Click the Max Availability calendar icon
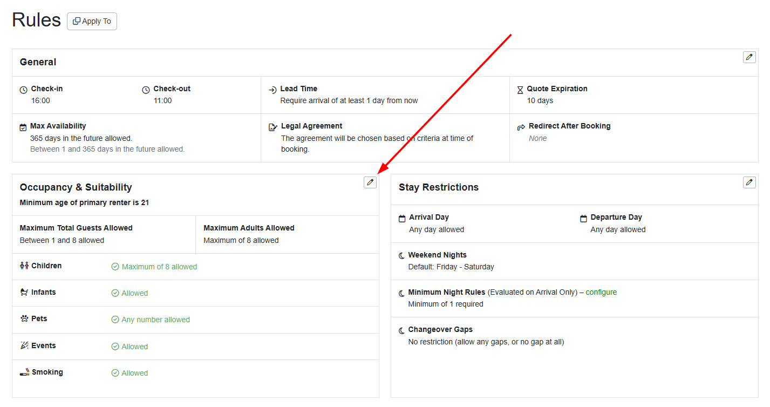Image resolution: width=770 pixels, height=407 pixels. [x=23, y=126]
